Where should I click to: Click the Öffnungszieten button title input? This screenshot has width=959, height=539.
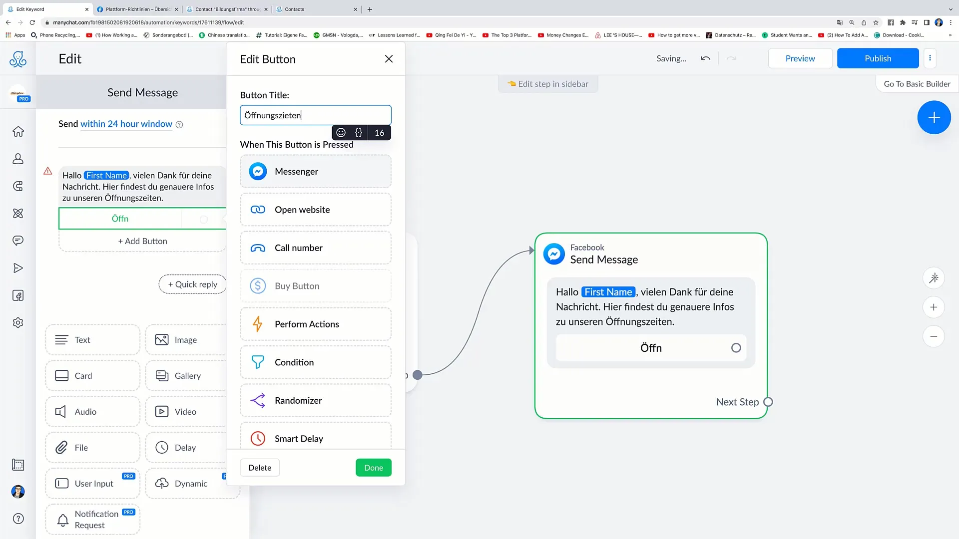316,114
